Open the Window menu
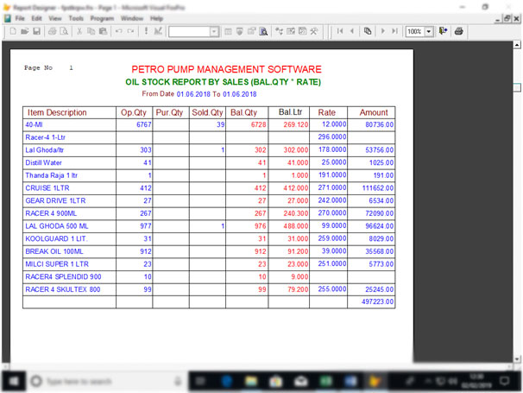523x393 pixels. point(132,18)
